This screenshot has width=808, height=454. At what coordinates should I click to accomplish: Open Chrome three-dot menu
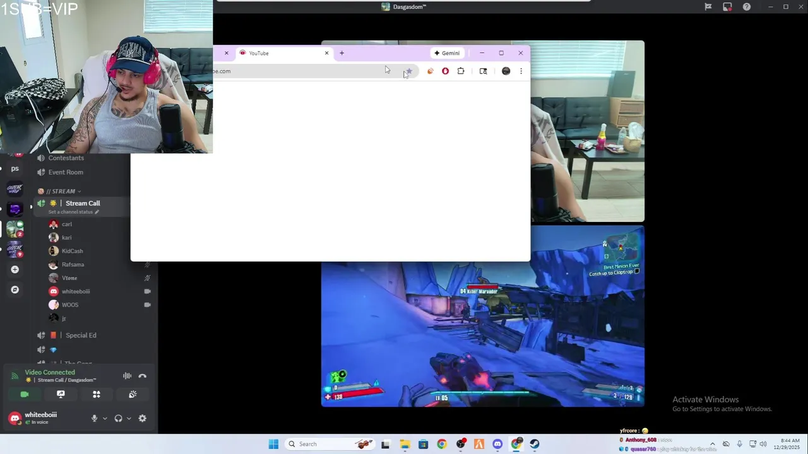coord(521,71)
